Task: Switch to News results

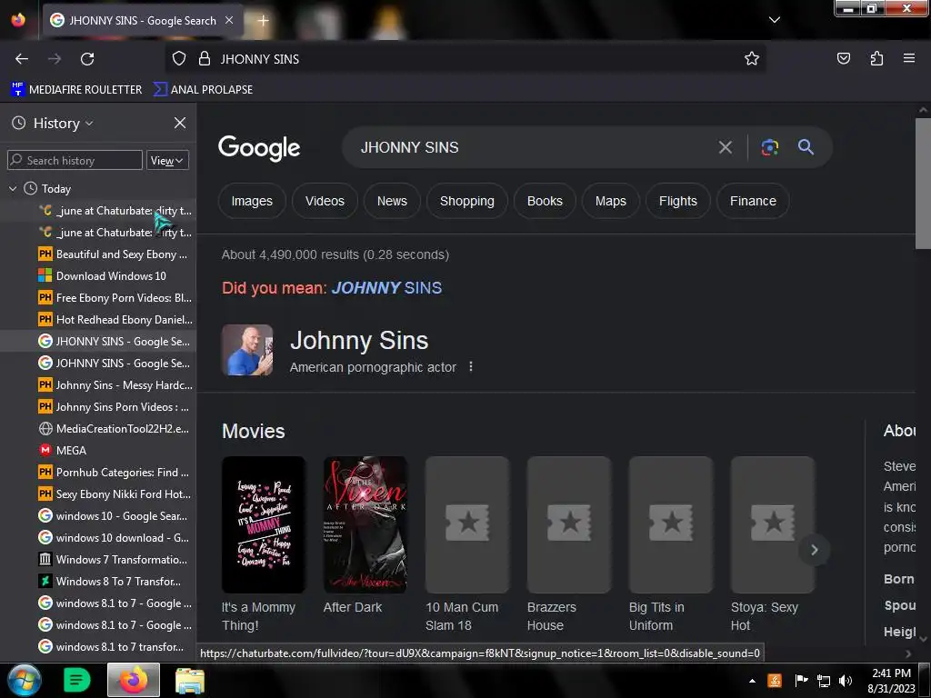Action: pos(392,201)
